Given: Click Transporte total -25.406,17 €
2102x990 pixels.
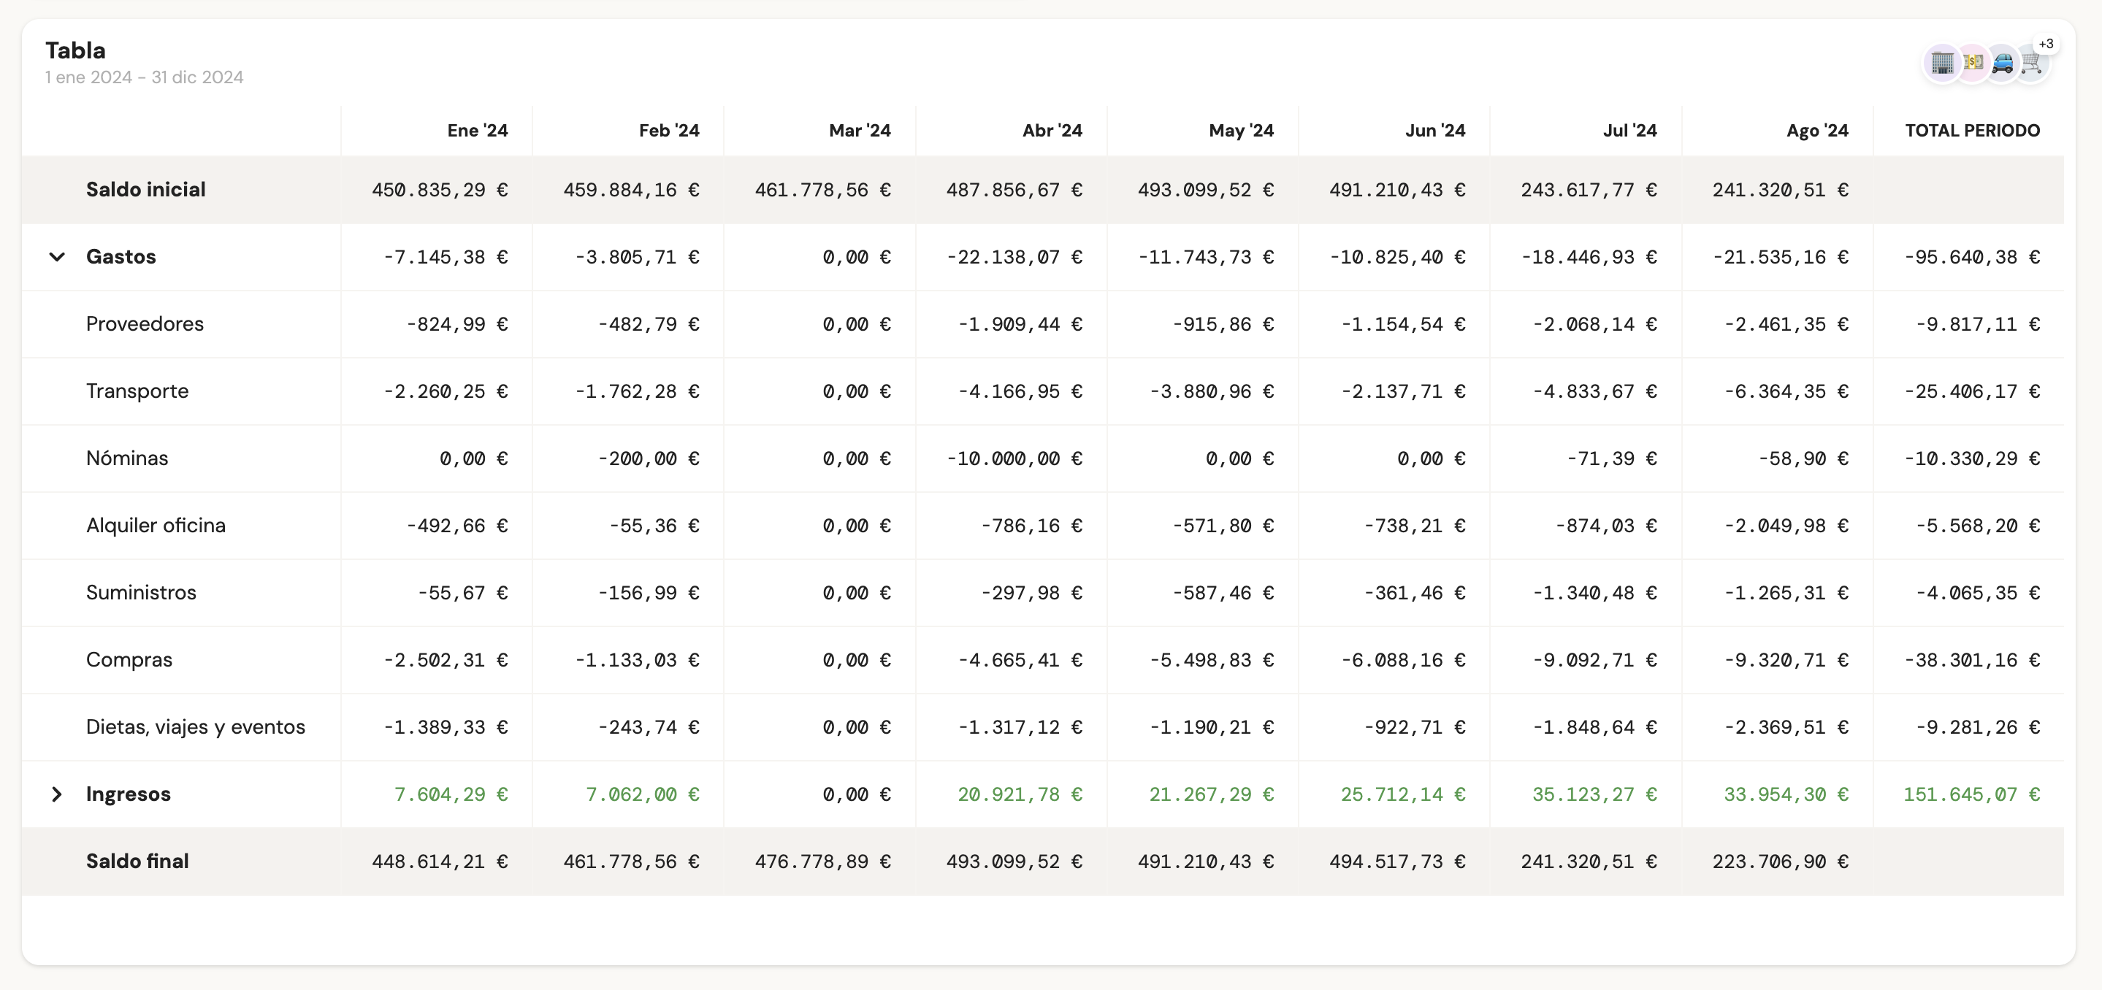Looking at the screenshot, I should pyautogui.click(x=1972, y=391).
